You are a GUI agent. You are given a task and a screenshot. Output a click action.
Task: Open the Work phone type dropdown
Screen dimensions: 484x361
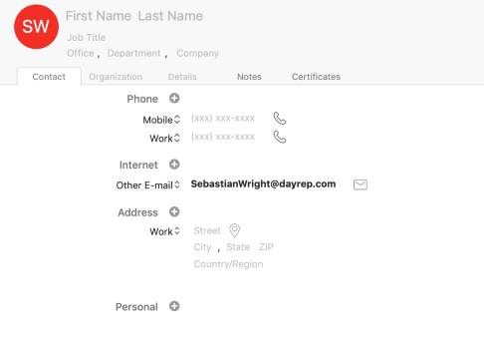164,139
